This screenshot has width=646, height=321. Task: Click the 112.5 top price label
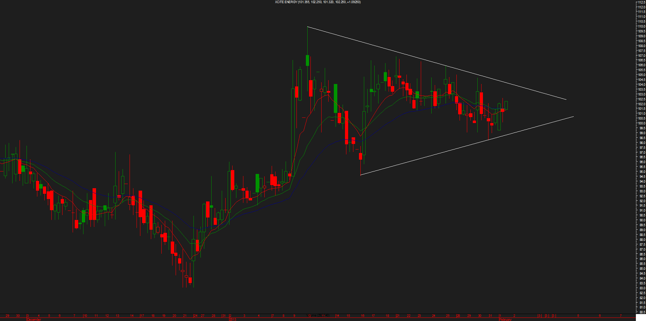coord(641,2)
